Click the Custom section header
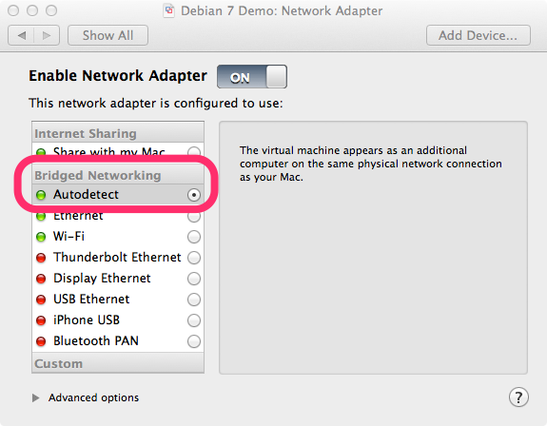 pyautogui.click(x=118, y=363)
